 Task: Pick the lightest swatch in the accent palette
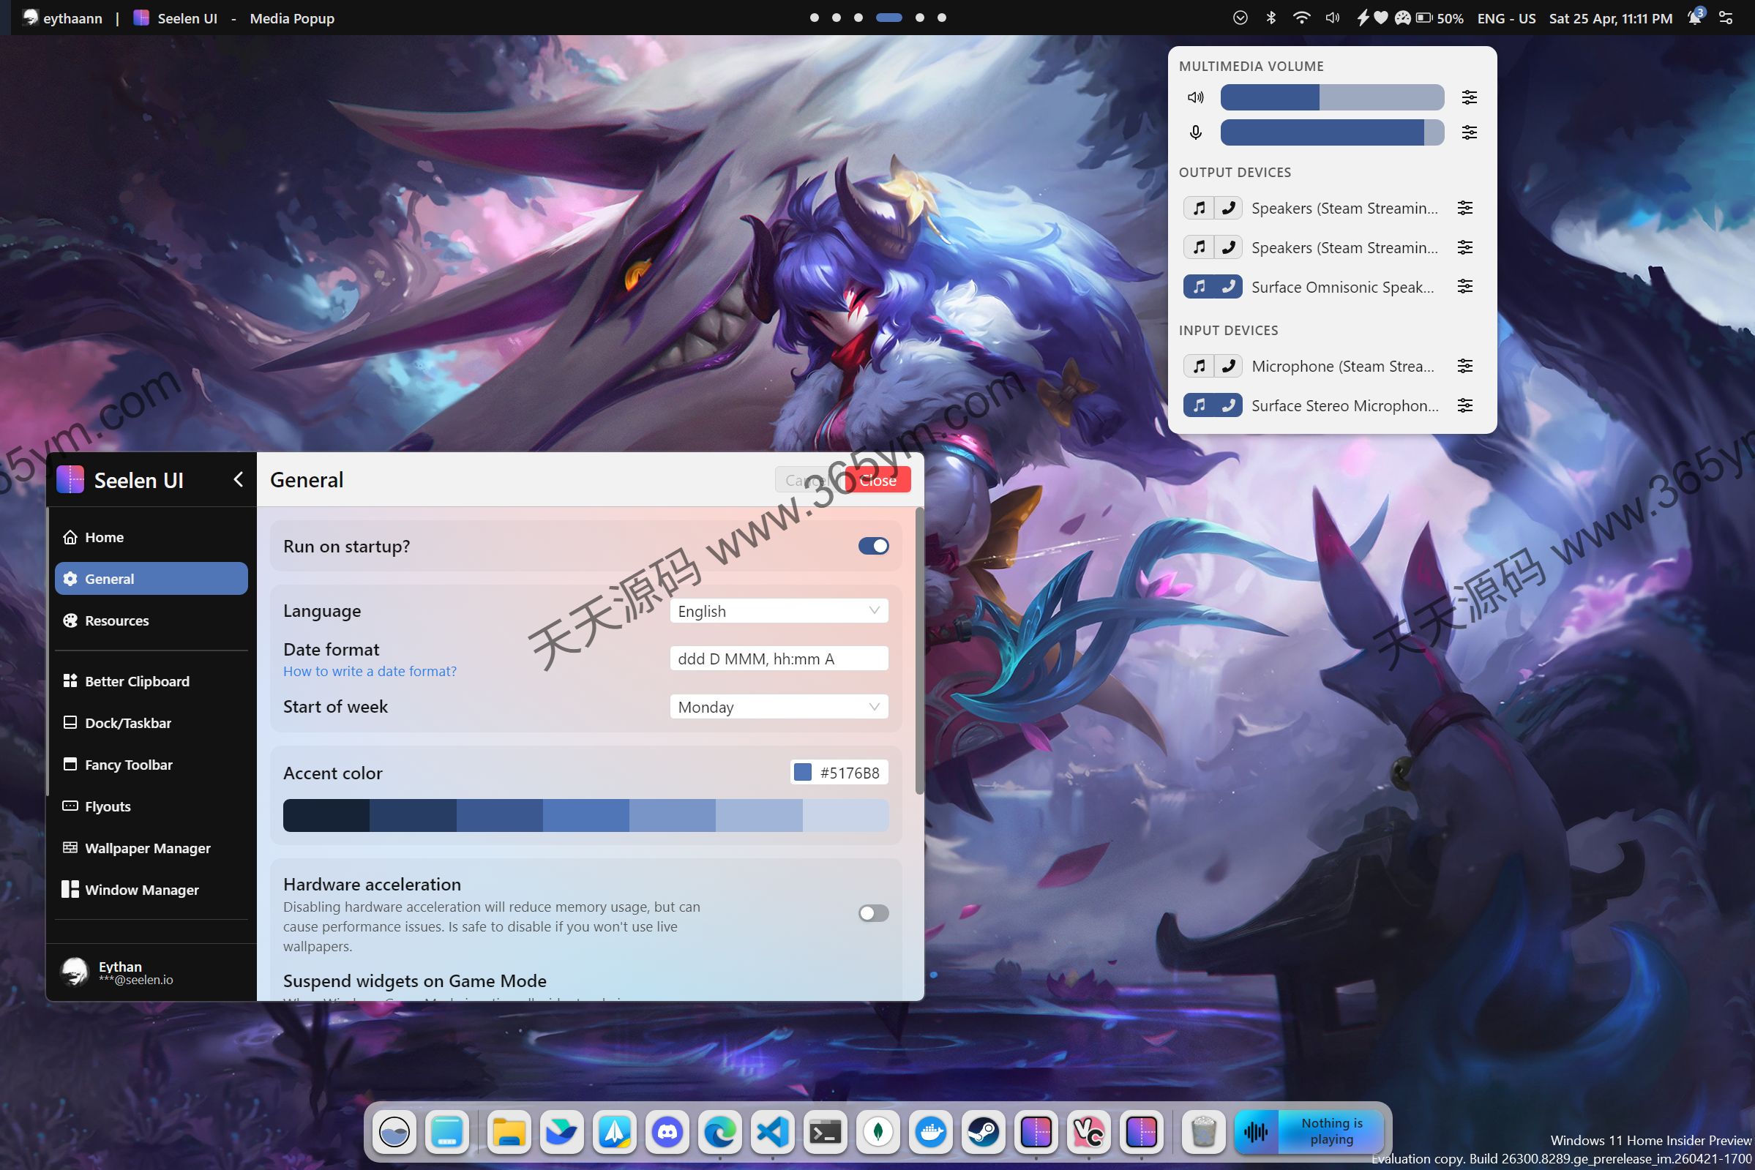845,816
